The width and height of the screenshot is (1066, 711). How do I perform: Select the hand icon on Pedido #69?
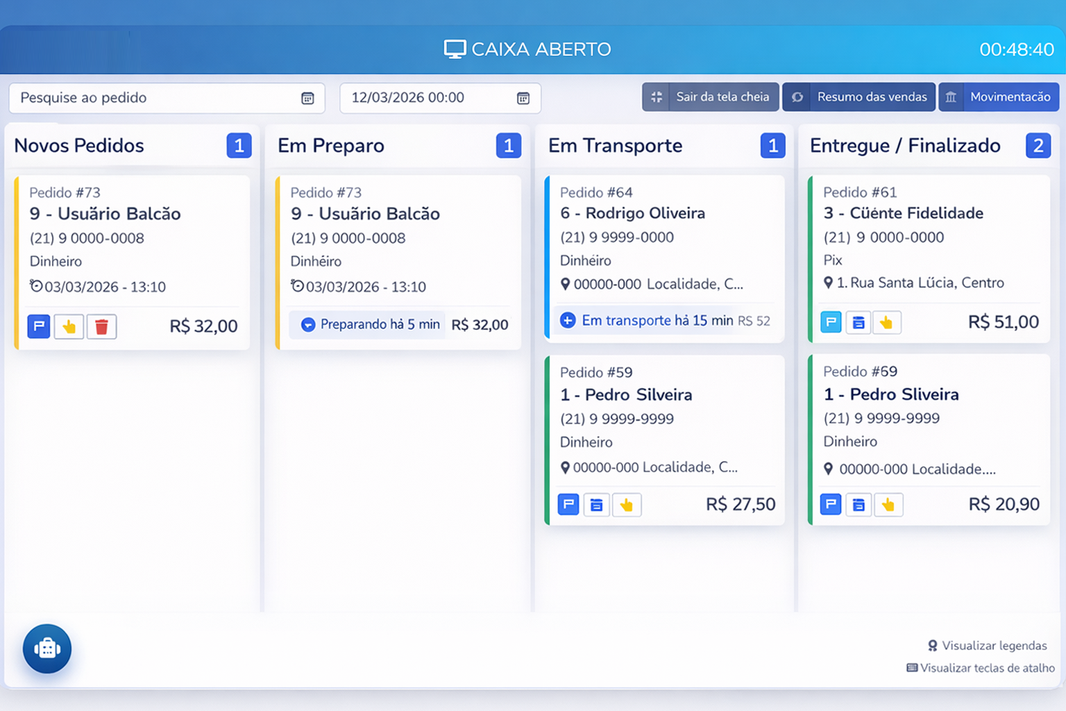point(888,505)
